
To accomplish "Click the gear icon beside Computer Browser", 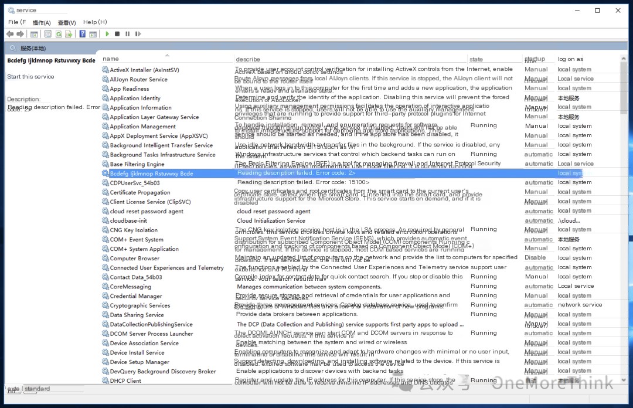I will pyautogui.click(x=105, y=258).
